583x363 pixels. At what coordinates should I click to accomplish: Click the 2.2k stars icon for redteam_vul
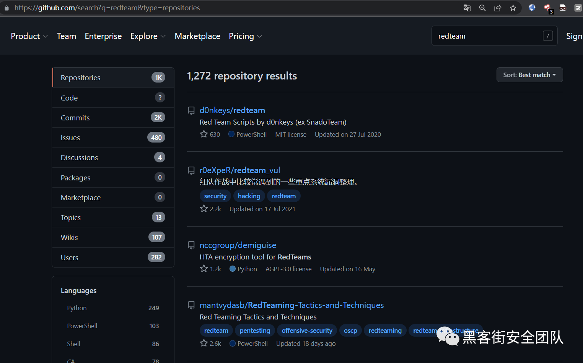point(204,209)
